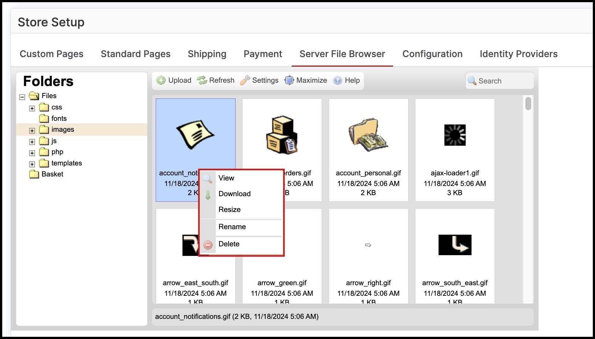
Task: Click the templates folder icon
Action: point(44,163)
